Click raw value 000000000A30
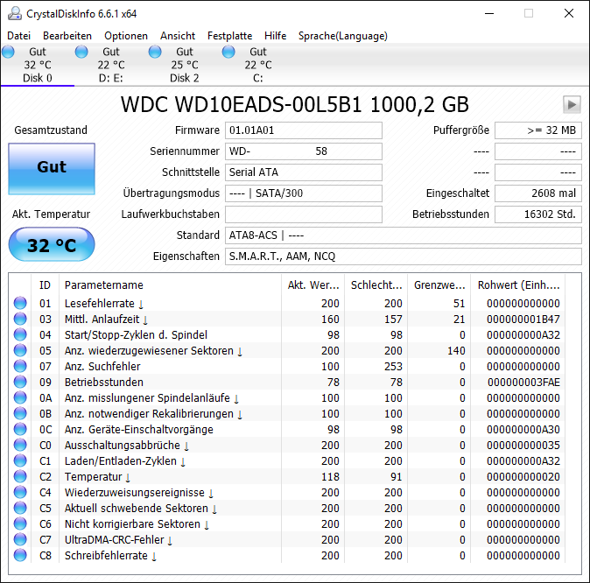Screen dimensions: 590x583 point(523,430)
